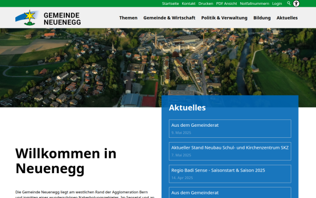Open the Bildung menu

tap(262, 18)
